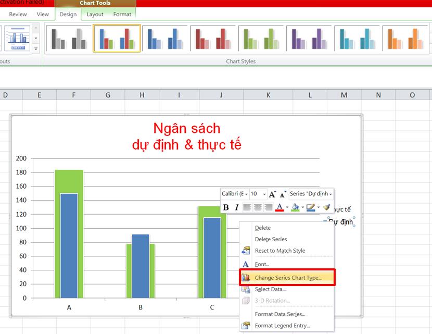Show next row of chart layouts
This screenshot has width=432, height=334.
(x=36, y=38)
